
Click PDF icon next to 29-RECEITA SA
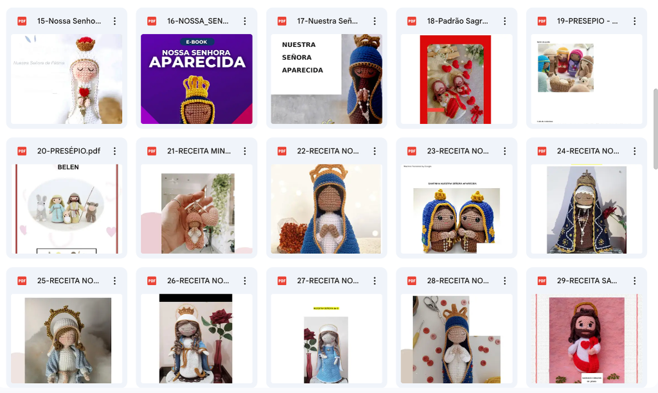(542, 281)
